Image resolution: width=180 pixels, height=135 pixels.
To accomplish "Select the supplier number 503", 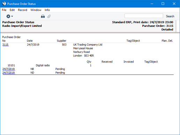I will (x=64, y=45).
